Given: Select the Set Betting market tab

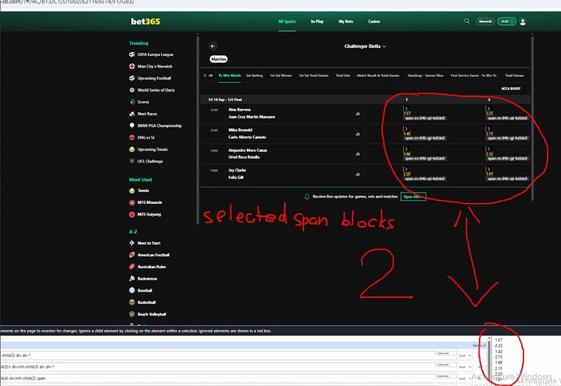Looking at the screenshot, I should click(x=254, y=76).
